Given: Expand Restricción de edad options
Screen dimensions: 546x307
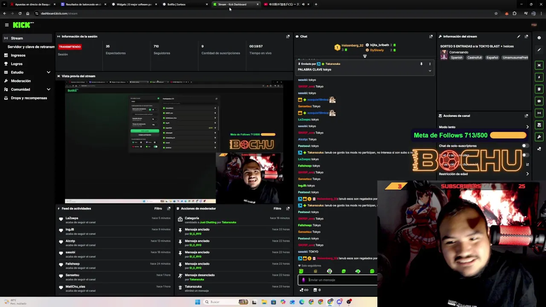Looking at the screenshot, I should pyautogui.click(x=527, y=174).
